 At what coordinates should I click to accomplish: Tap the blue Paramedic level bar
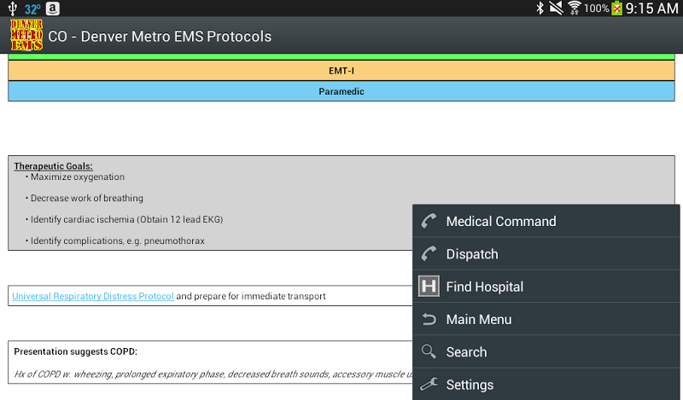(341, 91)
